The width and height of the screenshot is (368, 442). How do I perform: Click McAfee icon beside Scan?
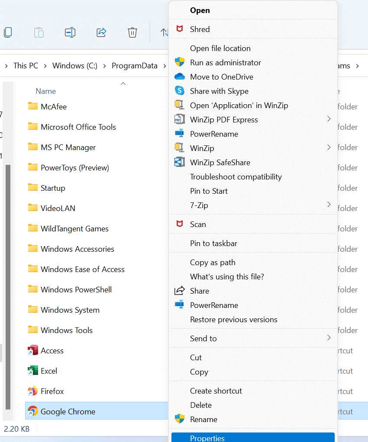click(x=180, y=224)
